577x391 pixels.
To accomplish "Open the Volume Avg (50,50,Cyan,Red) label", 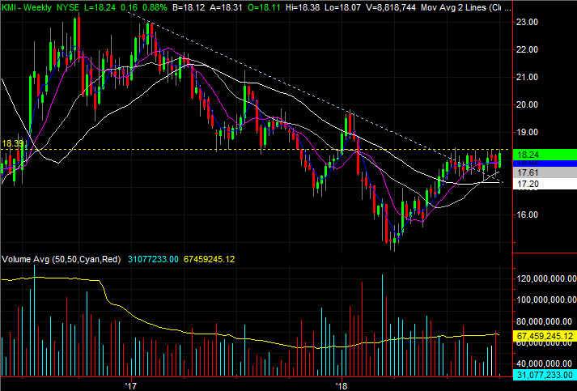I will click(x=61, y=259).
